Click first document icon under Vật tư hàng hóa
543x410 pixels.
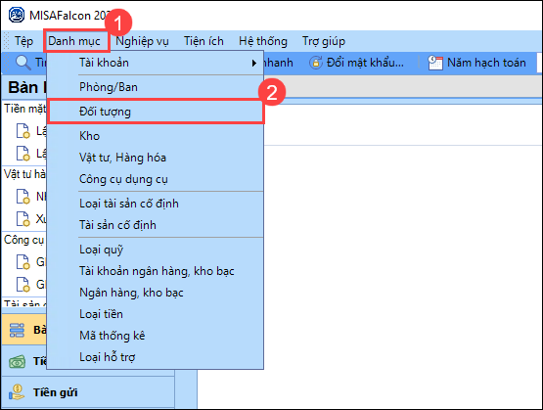click(23, 197)
